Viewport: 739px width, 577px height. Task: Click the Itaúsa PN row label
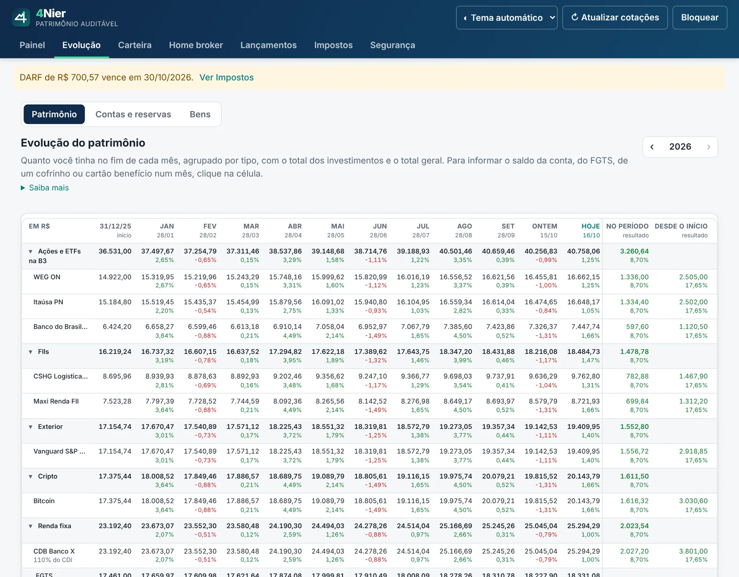[x=48, y=302]
